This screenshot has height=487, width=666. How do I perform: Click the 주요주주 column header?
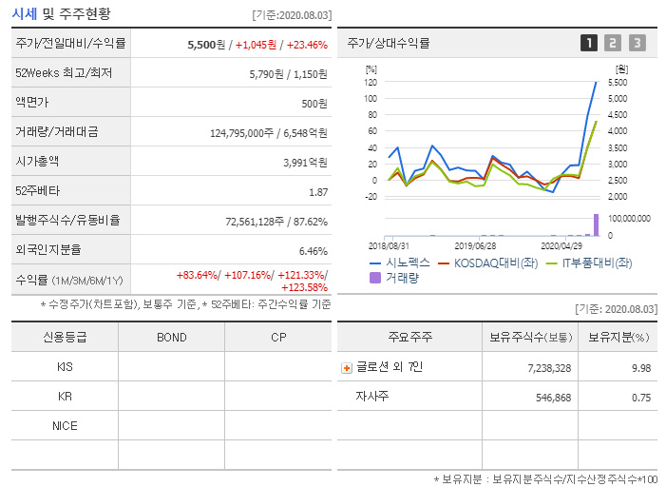[x=409, y=338]
